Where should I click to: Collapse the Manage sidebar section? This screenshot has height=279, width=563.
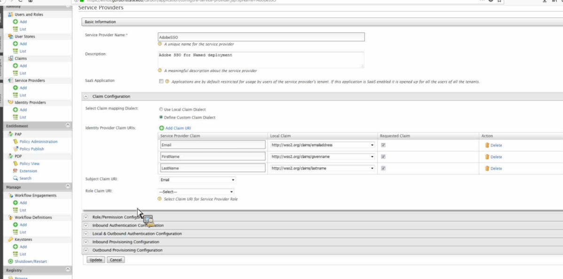(x=68, y=186)
